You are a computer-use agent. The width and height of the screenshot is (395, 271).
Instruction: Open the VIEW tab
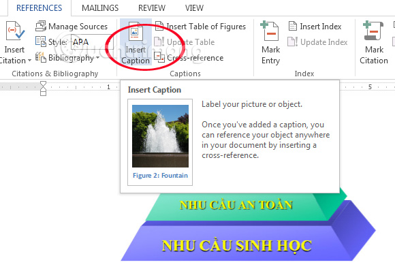coord(194,7)
